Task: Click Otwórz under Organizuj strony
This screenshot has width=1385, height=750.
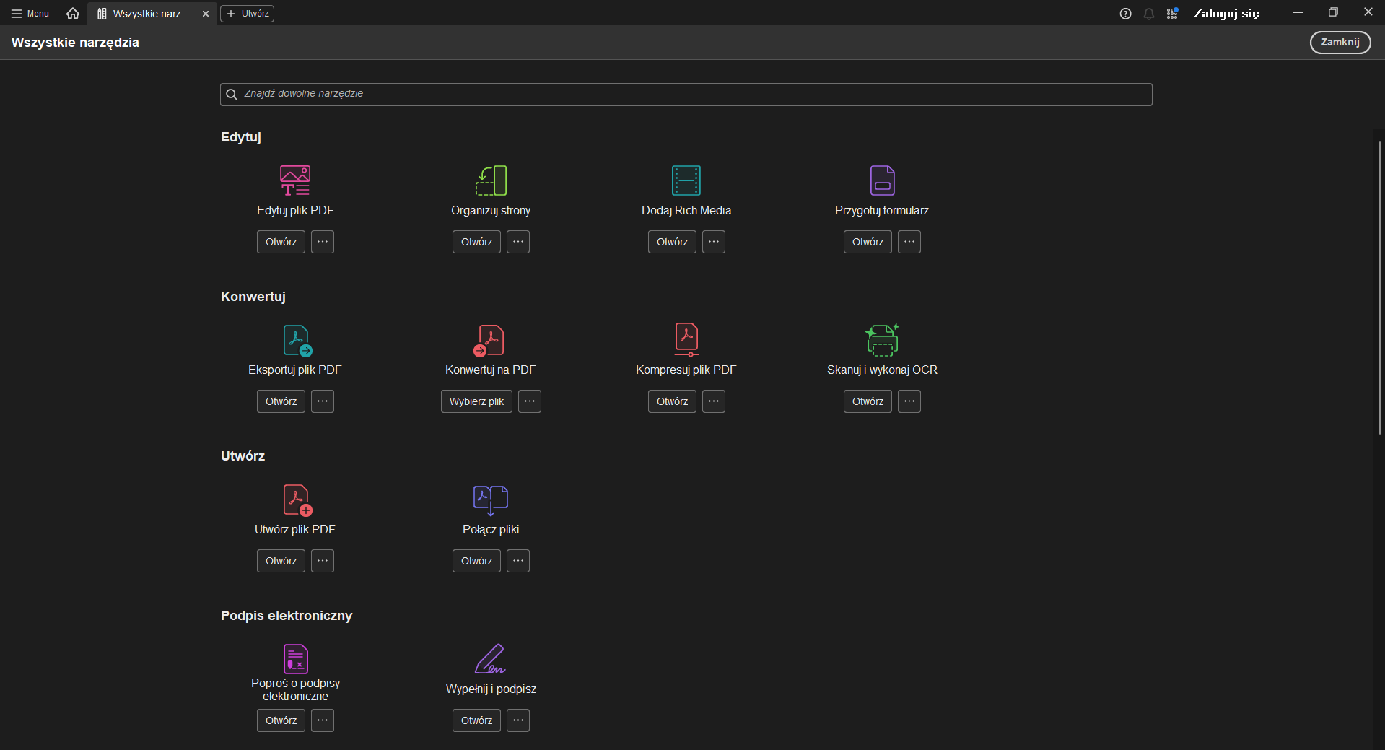Action: [476, 242]
